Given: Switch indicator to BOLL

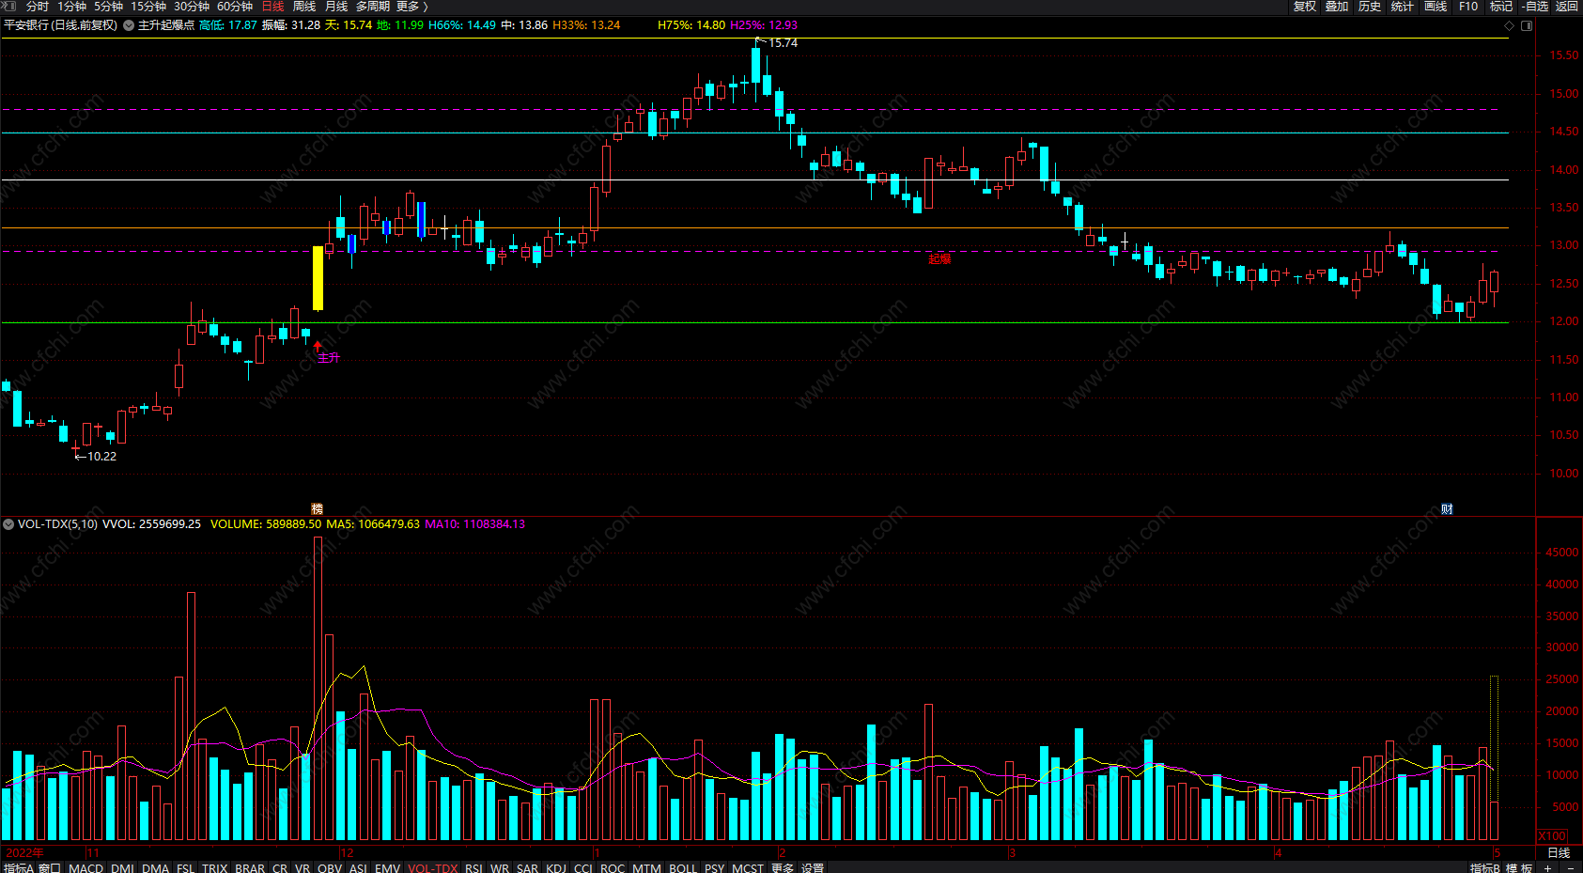Looking at the screenshot, I should pyautogui.click(x=683, y=867).
